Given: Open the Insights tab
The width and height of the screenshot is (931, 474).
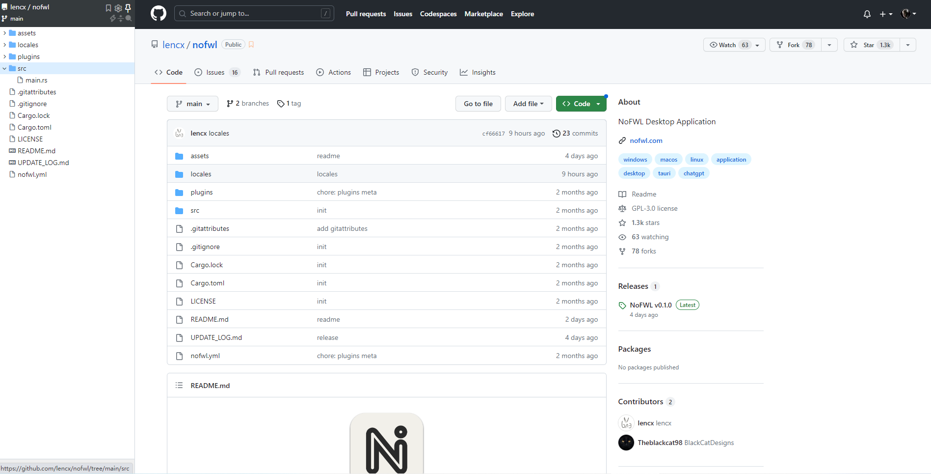Looking at the screenshot, I should pos(478,72).
